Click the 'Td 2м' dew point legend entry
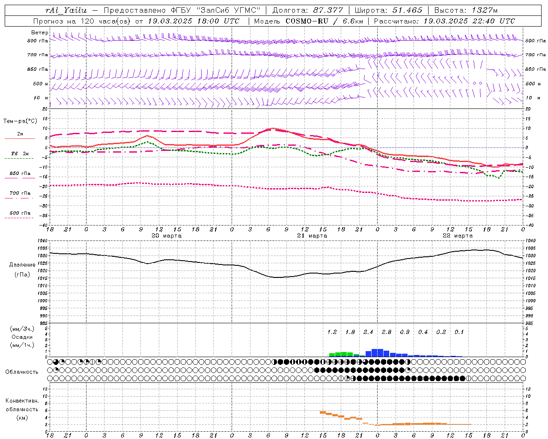548x439 pixels. coord(20,153)
